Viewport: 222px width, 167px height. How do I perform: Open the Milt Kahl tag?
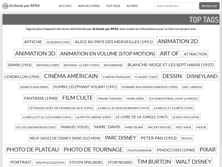pyautogui.click(x=184, y=127)
